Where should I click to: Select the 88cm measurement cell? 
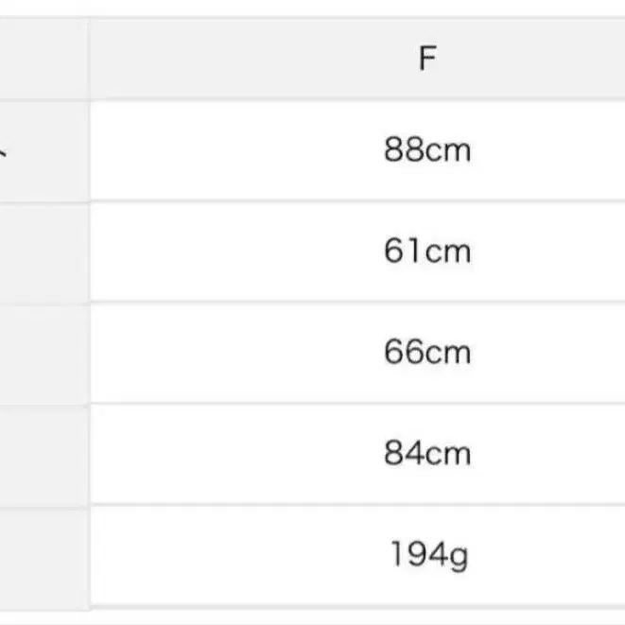point(427,150)
